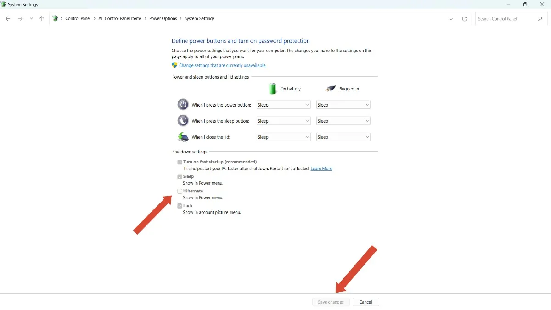
Task: Click the power button icon
Action: [183, 105]
